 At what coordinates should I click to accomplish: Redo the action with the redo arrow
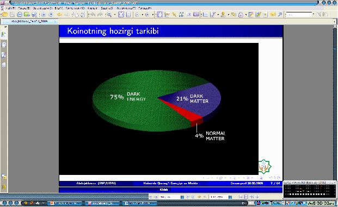click(x=100, y=15)
